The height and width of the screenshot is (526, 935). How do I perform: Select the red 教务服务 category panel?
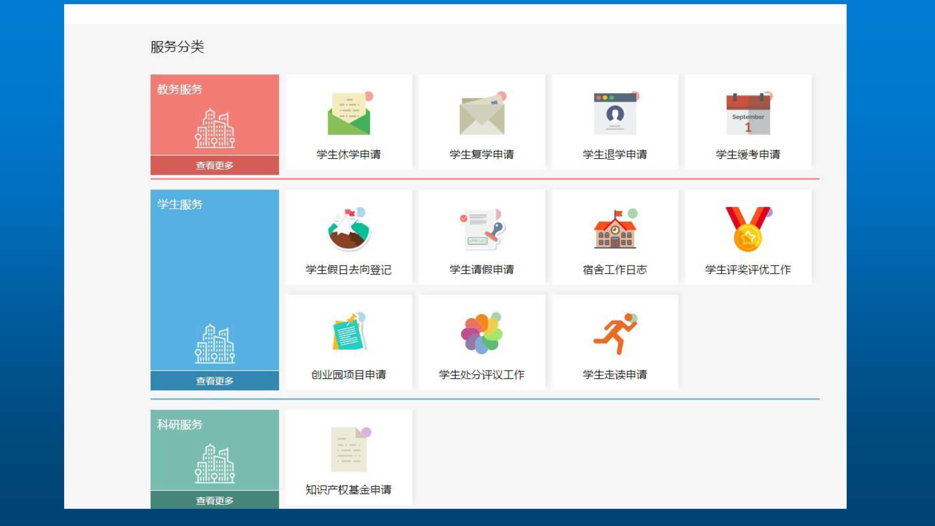[215, 115]
